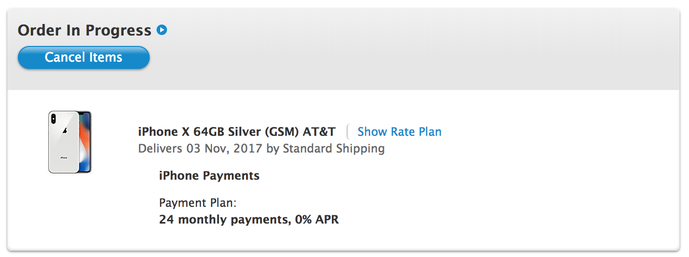This screenshot has height=257, width=689.
Task: Click the iPhone Payments heading
Action: (209, 176)
